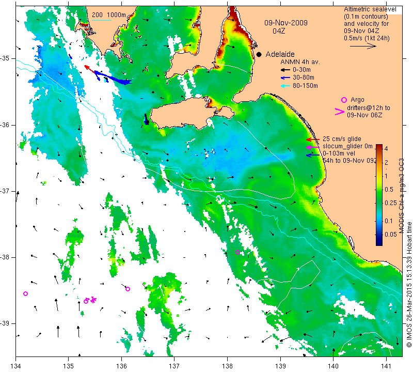Viewport: 413px width, 372px height.
Task: Click the 'MODIS Chl-a mg/m3 OC3' colorbar label
Action: tap(402, 196)
